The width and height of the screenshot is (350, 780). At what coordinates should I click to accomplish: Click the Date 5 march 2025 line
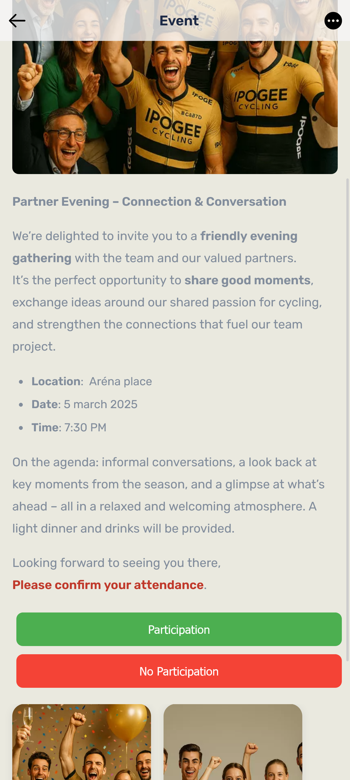[85, 405]
